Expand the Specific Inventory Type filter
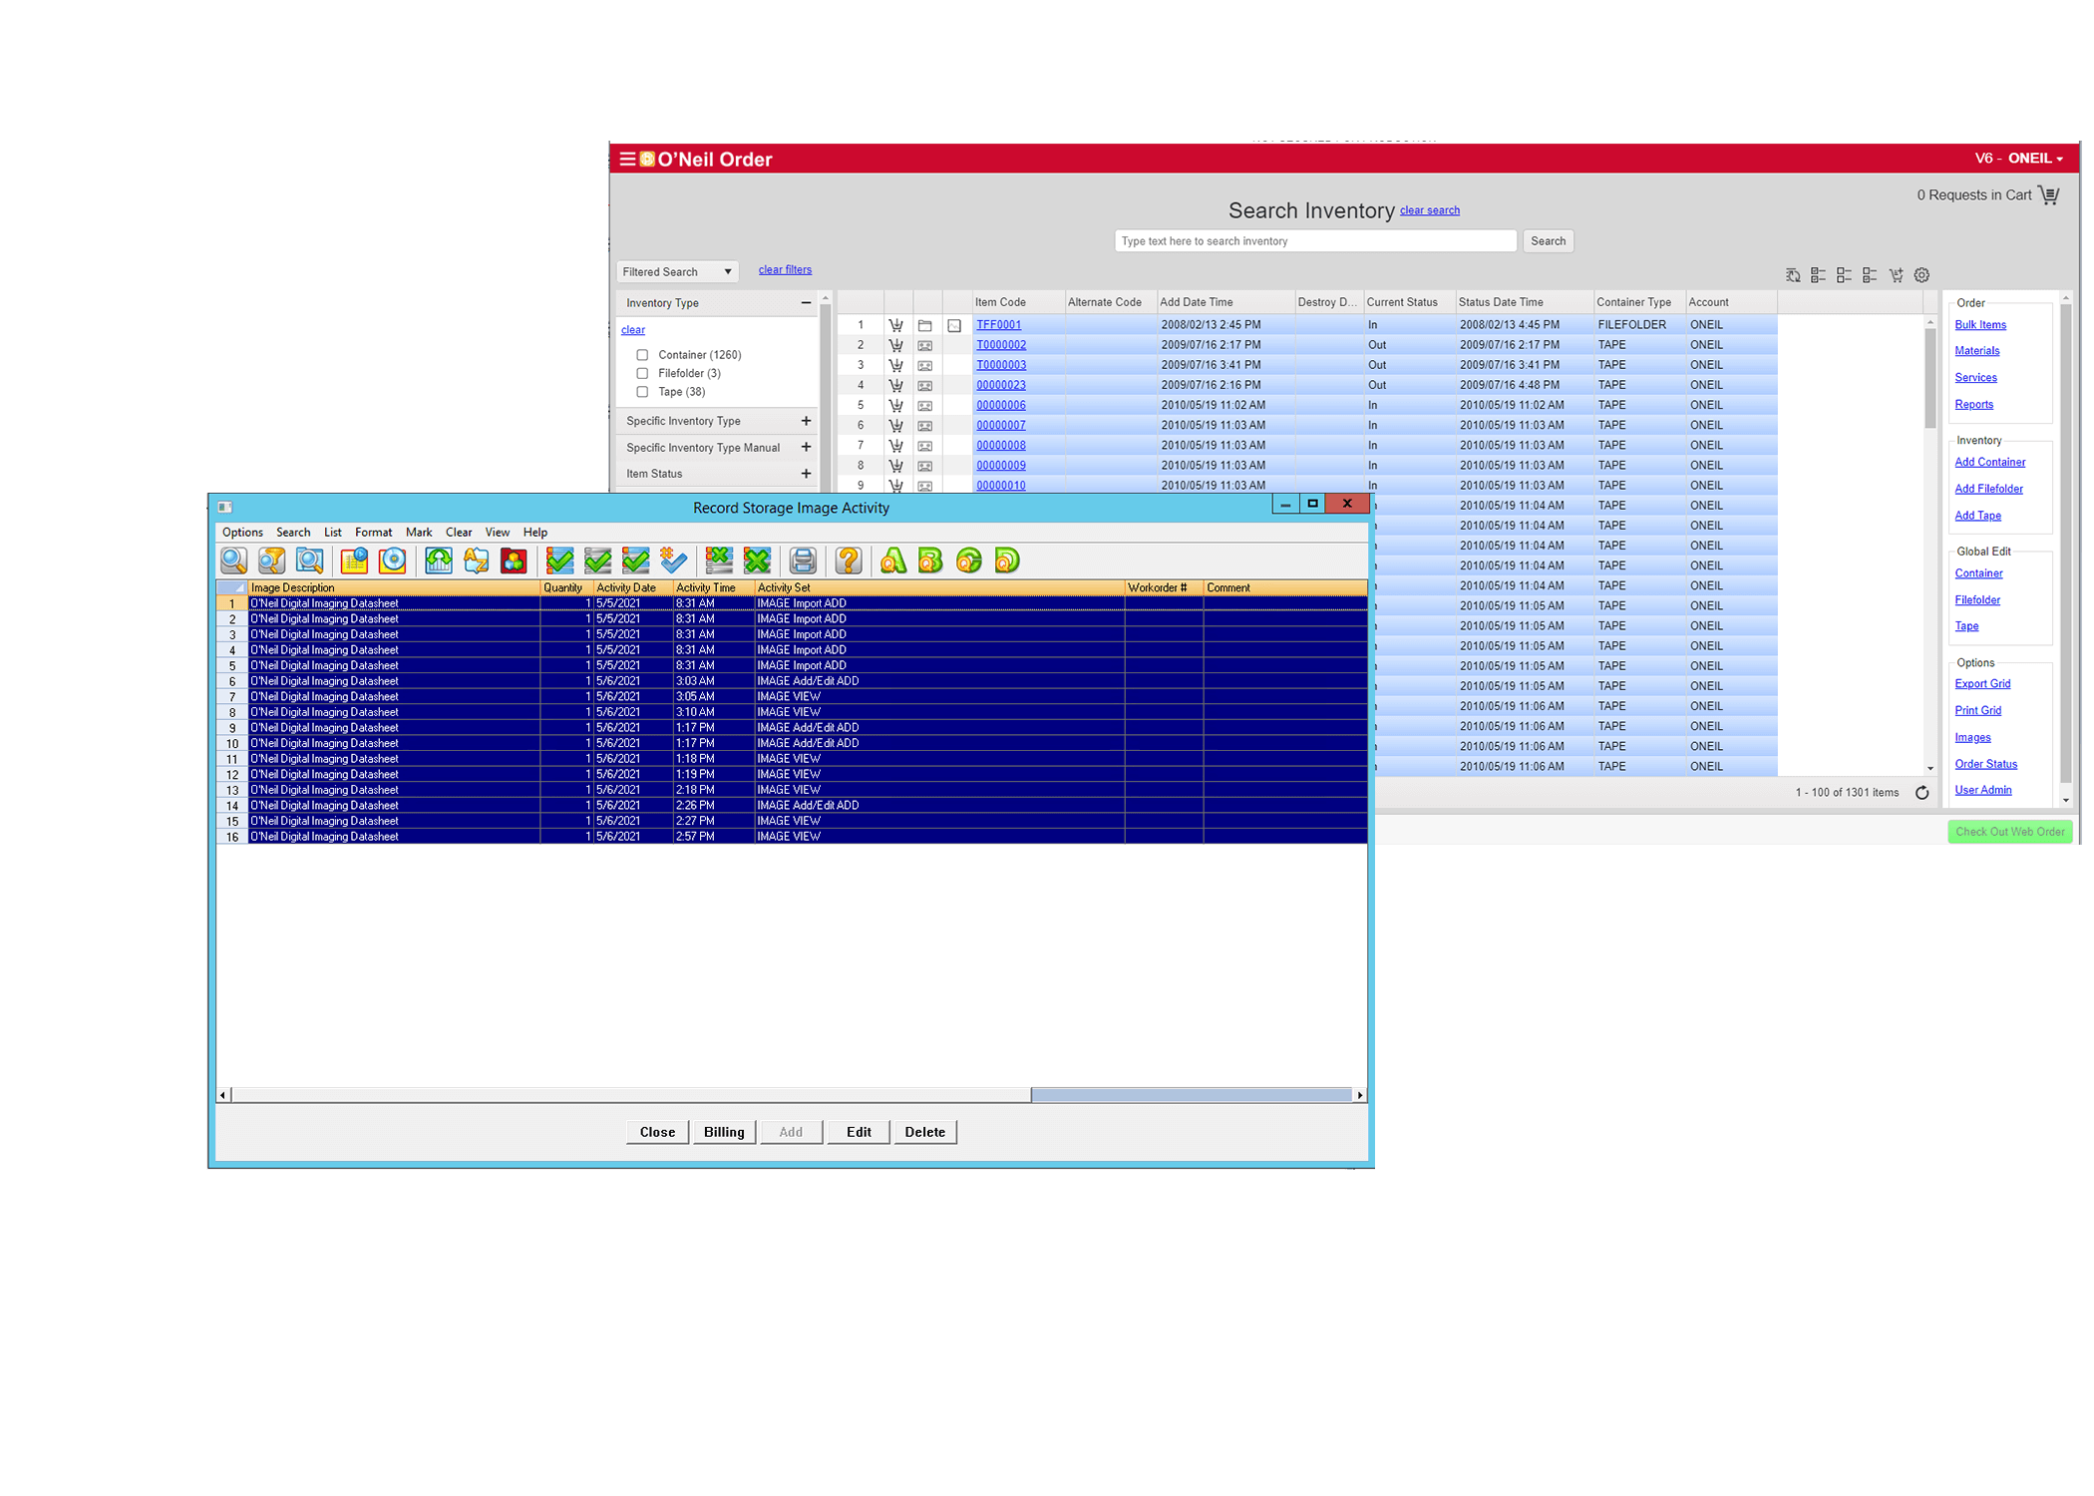This screenshot has height=1496, width=2094. 806,421
